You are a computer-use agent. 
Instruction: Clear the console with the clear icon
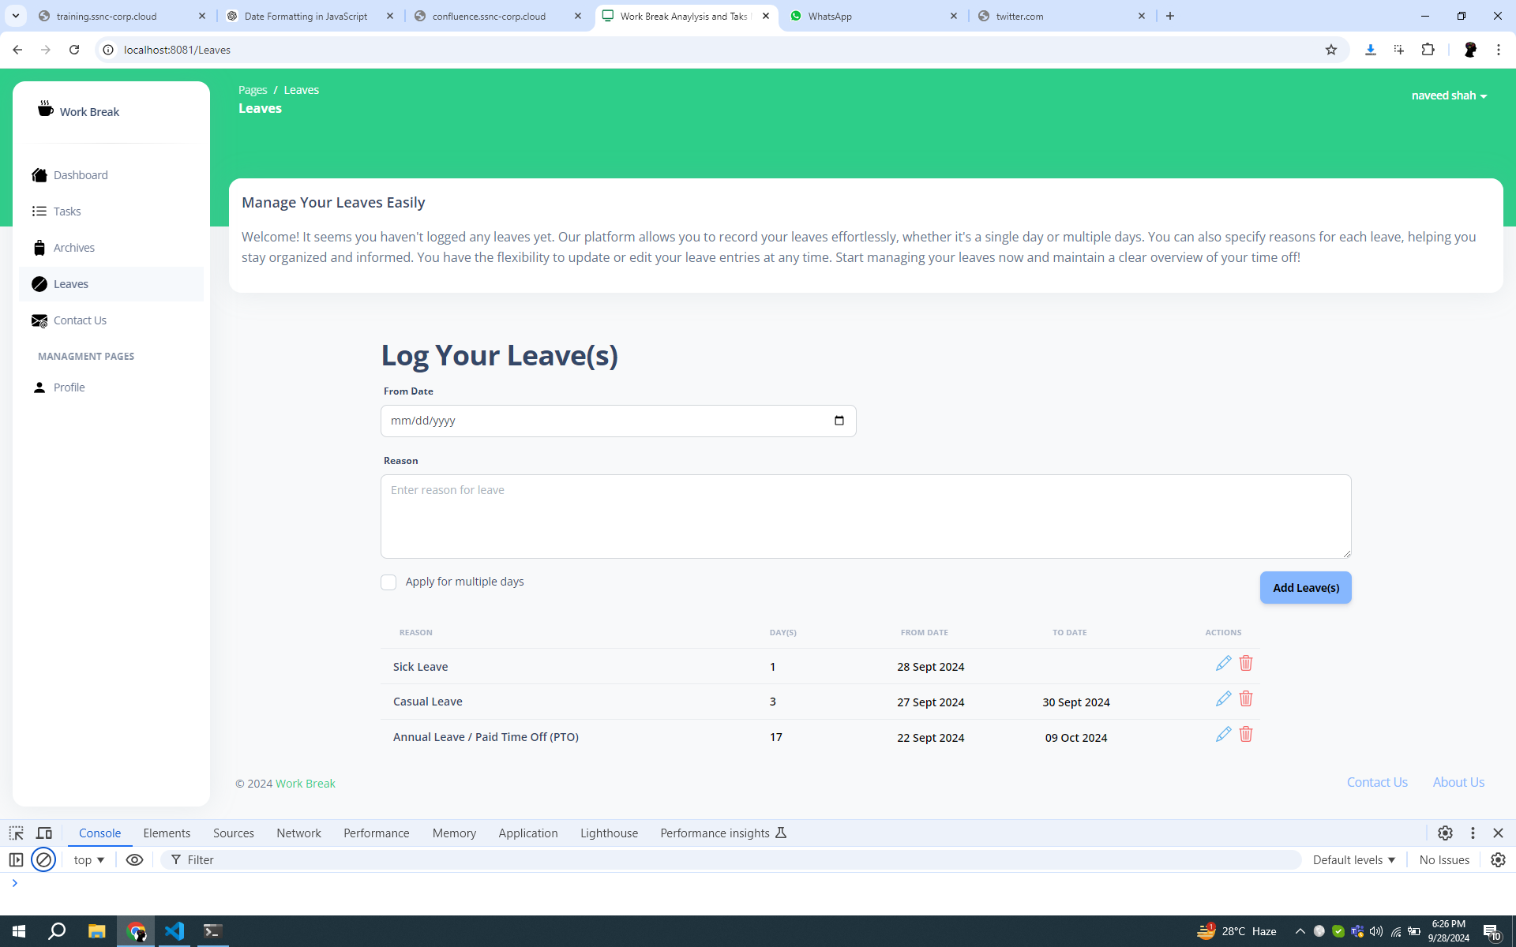point(43,859)
